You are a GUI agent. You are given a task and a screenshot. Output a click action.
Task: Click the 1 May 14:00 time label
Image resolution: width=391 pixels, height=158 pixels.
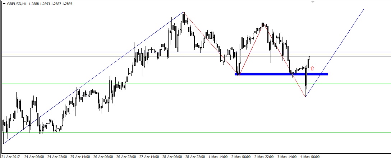click(218, 156)
